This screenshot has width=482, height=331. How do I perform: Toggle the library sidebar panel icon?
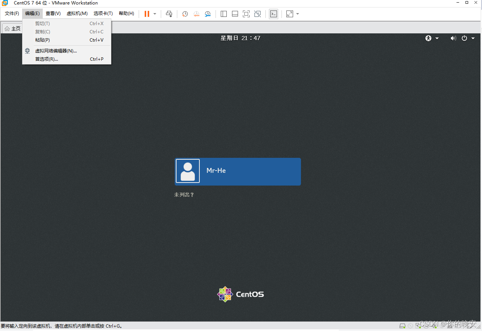click(224, 14)
